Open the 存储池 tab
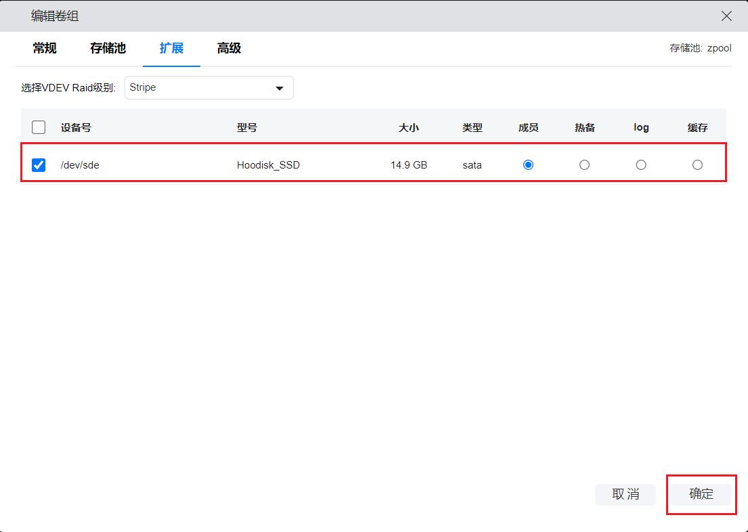 coord(108,48)
